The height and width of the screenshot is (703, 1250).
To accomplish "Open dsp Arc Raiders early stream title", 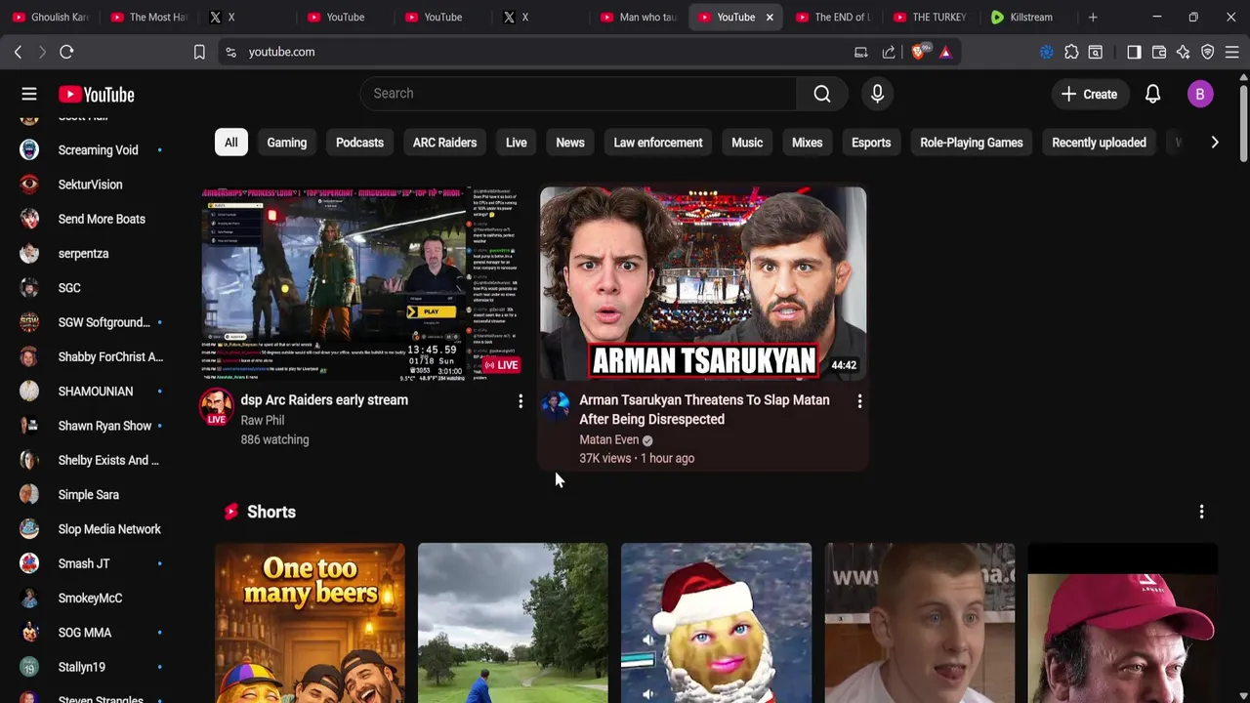I will pos(324,400).
